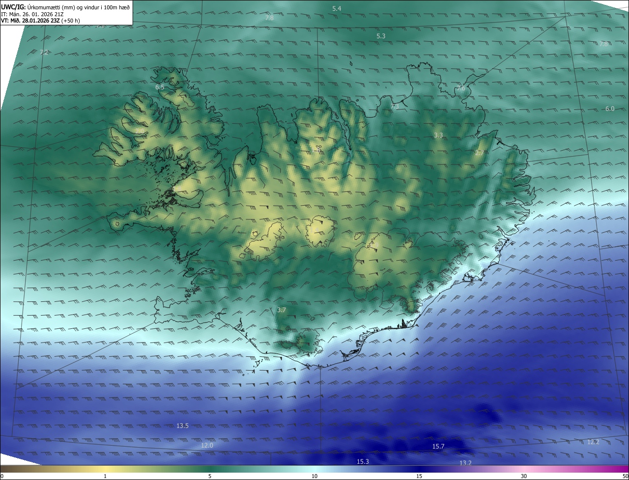Click the 5.3 value label on the map
The width and height of the screenshot is (629, 480).
click(381, 36)
